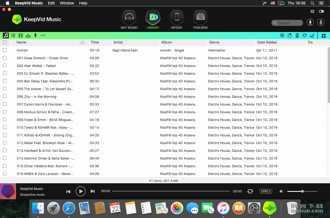The image size is (330, 218).
Task: Click the feedback message icon
Action: tap(312, 11)
